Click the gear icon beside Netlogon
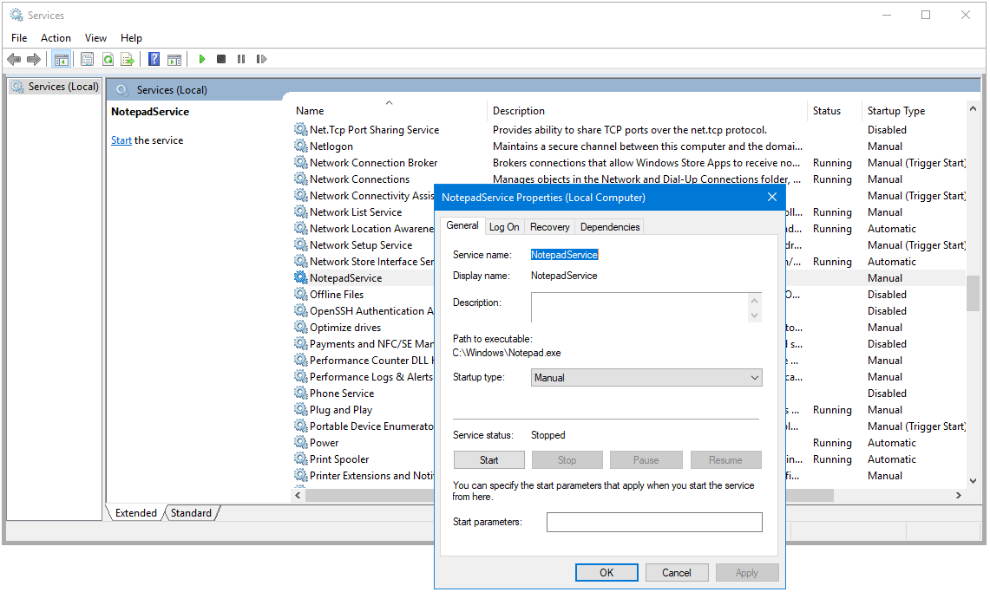The height and width of the screenshot is (592, 990). coord(300,146)
